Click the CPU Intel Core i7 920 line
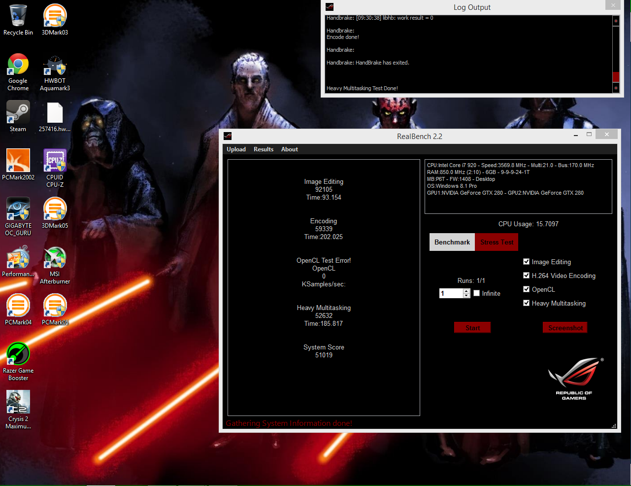 pos(510,165)
